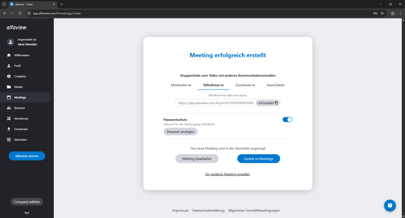
Task: Open Profil via the person icon
Action: [9, 66]
